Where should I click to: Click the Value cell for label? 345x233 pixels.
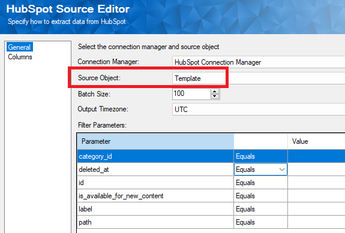coord(316,209)
